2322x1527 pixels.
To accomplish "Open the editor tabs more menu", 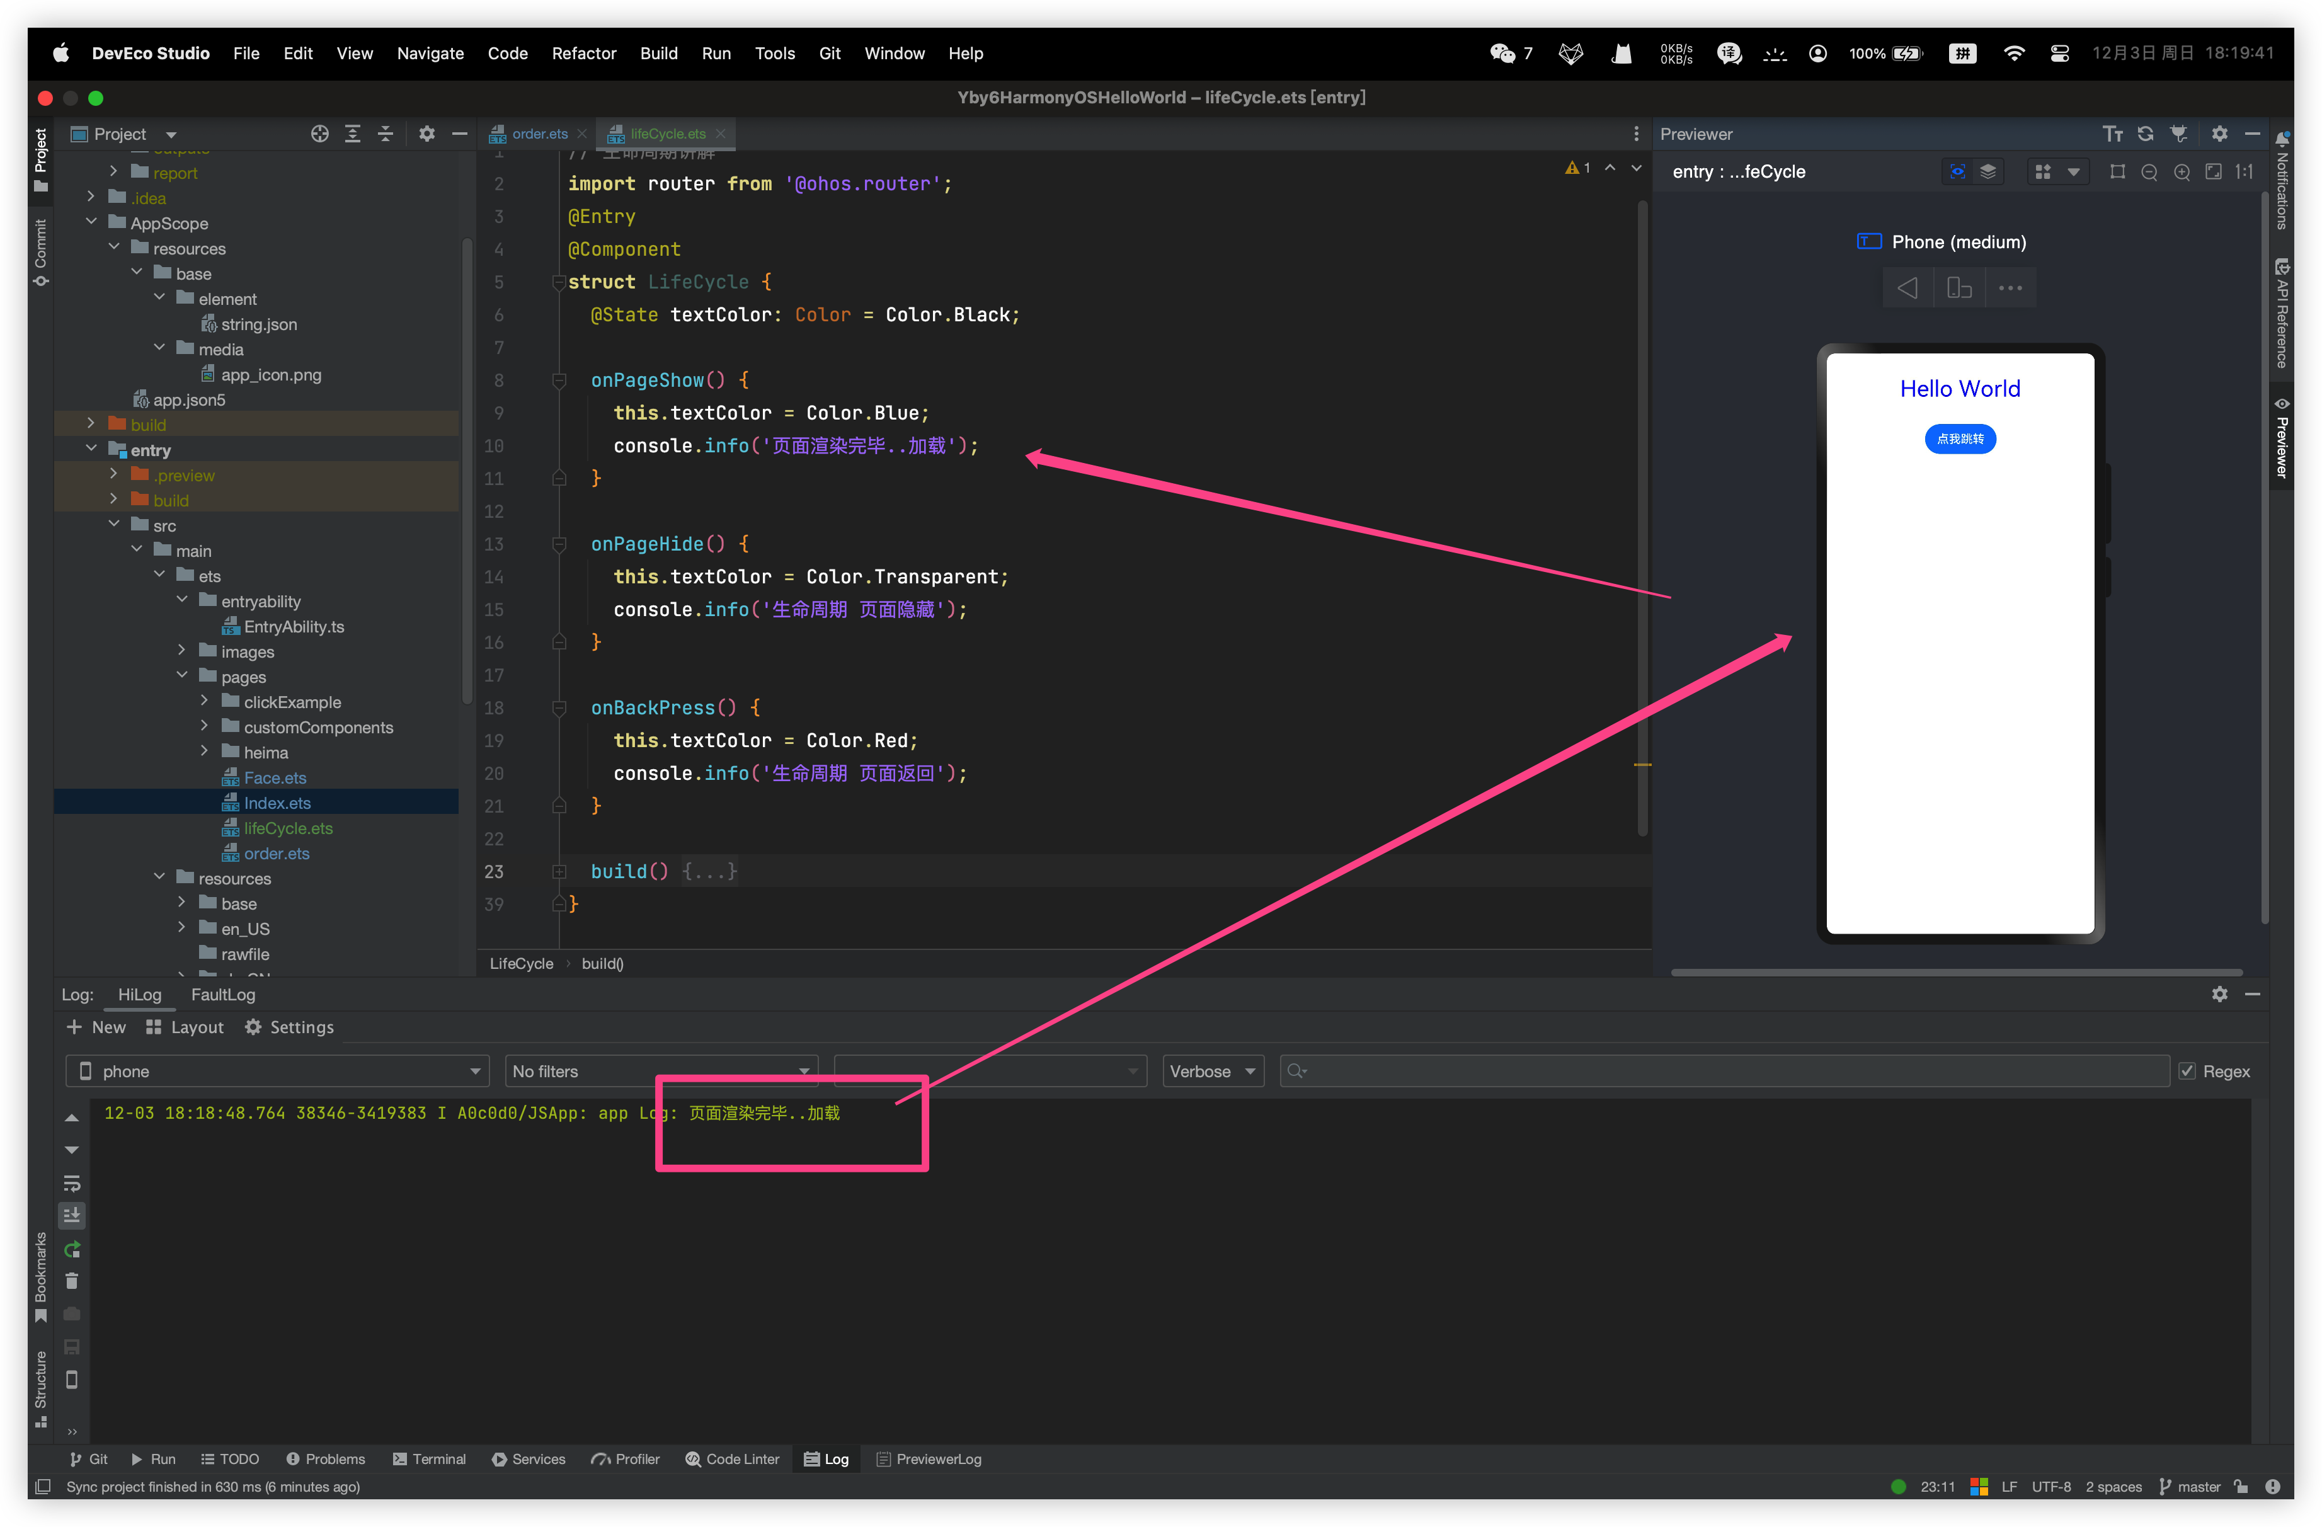I will coord(1636,134).
